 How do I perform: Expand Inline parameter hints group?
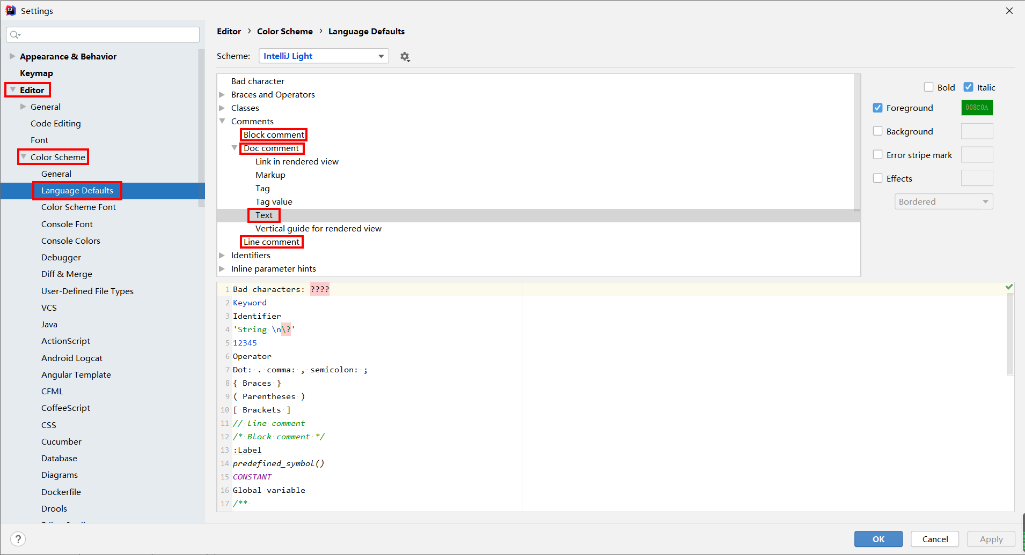pyautogui.click(x=222, y=268)
